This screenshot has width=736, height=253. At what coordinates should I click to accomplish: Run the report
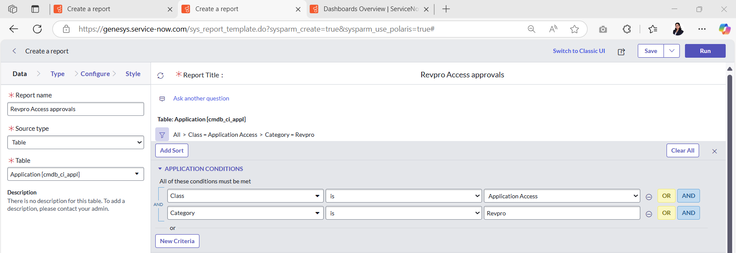pos(705,51)
